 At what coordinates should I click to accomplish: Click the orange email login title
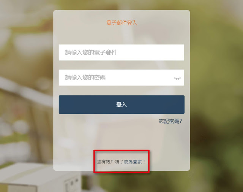pyautogui.click(x=121, y=23)
